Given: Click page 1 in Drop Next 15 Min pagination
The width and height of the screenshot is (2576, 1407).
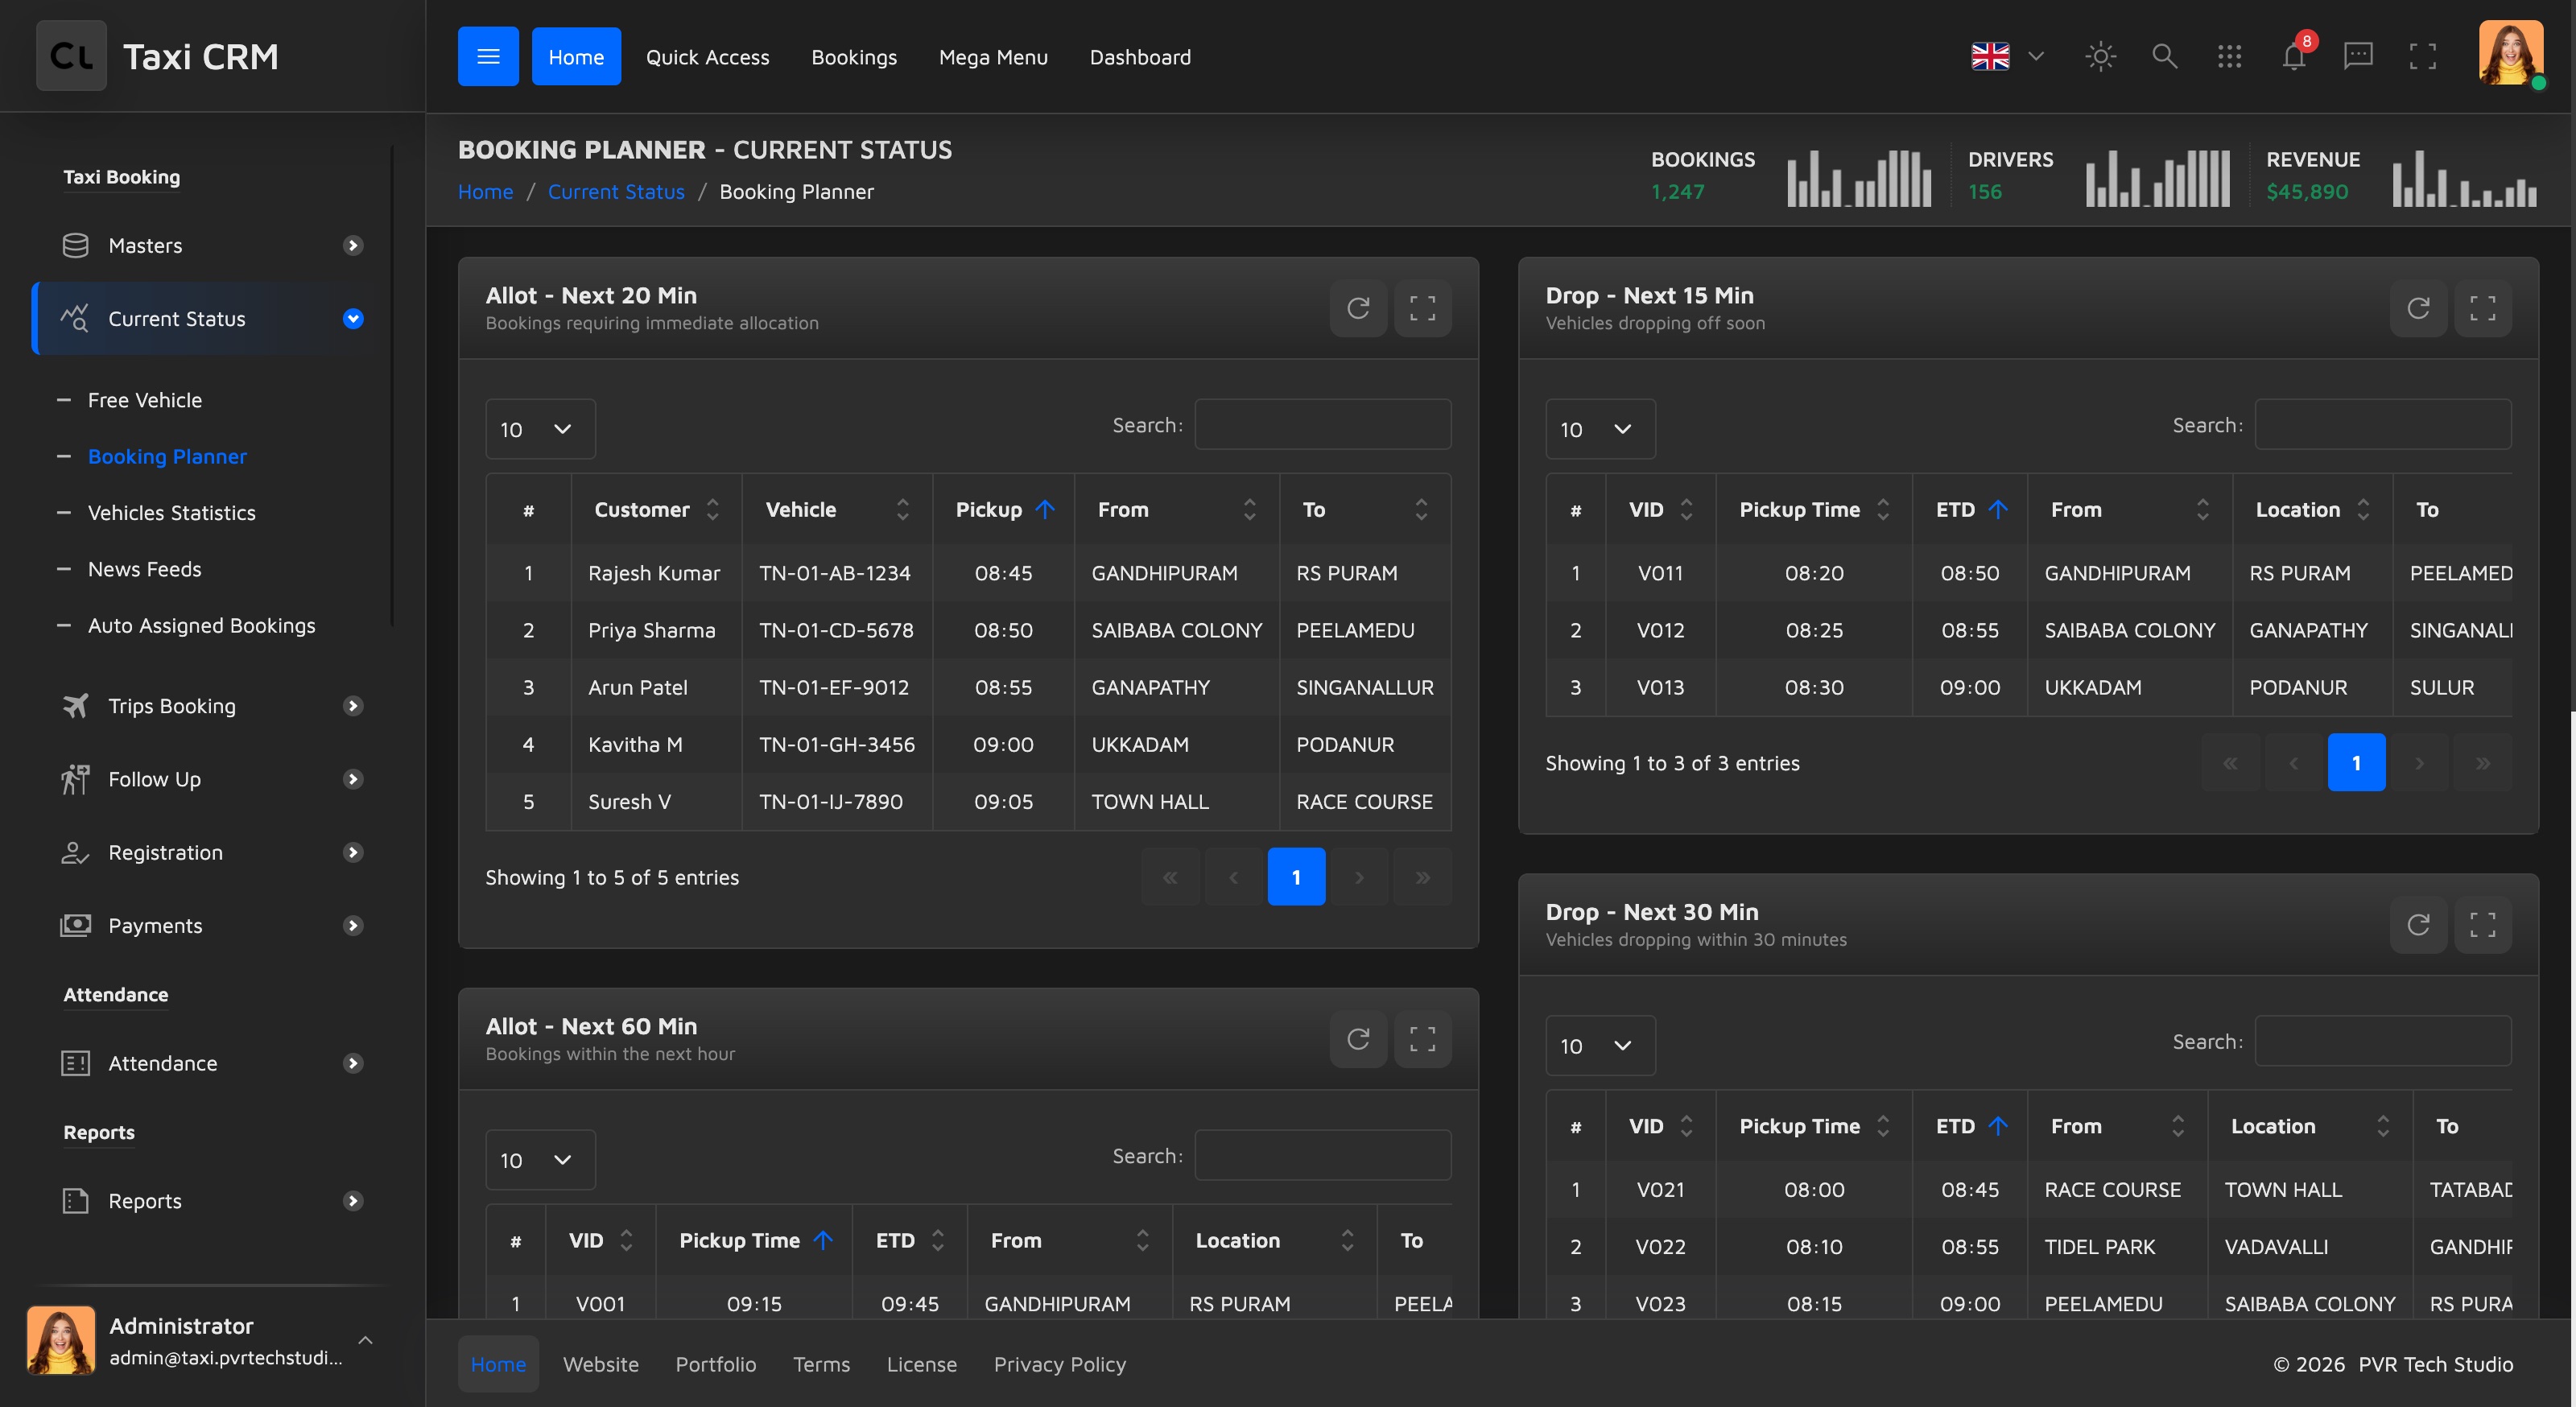Looking at the screenshot, I should pos(2356,763).
